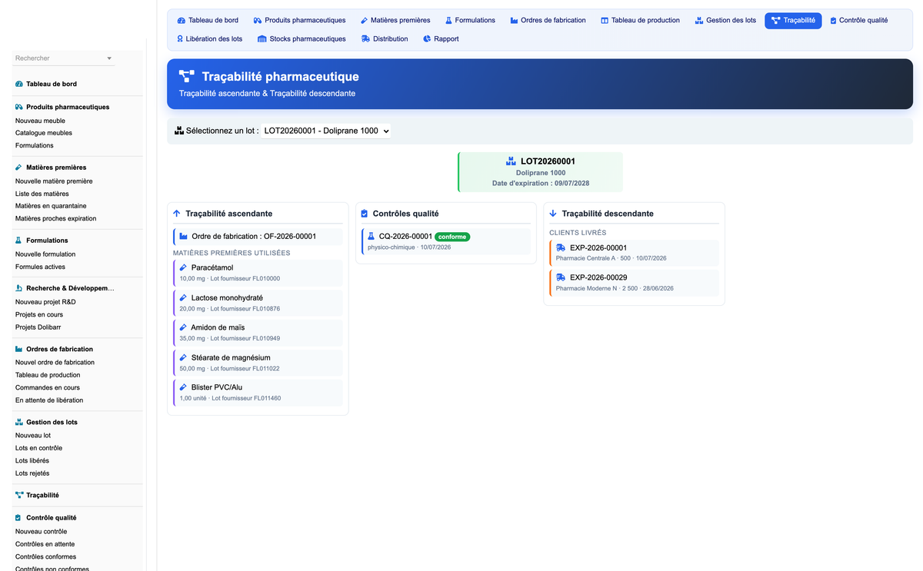Click the Matières premières sidebar pencil icon
This screenshot has width=923, height=571.
point(19,167)
